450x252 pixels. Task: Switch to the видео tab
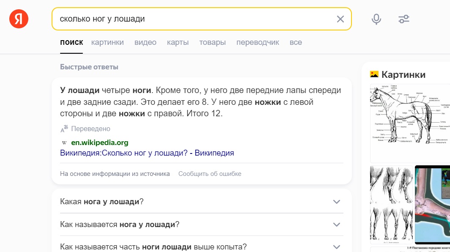tap(145, 42)
